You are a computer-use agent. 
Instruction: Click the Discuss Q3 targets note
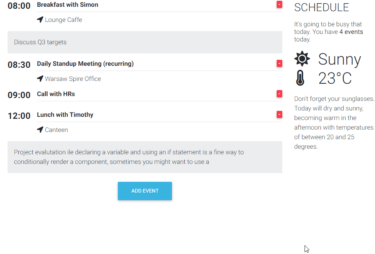pyautogui.click(x=40, y=42)
